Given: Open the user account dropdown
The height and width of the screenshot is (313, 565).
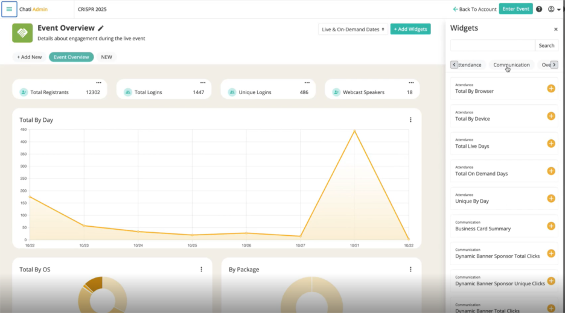Looking at the screenshot, I should click(x=554, y=9).
